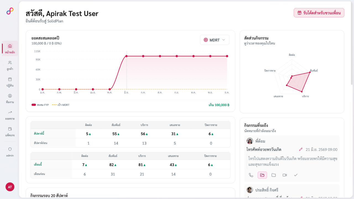The height and width of the screenshot is (199, 354).
Task: Open the MDRT target dropdown
Action: (x=215, y=40)
